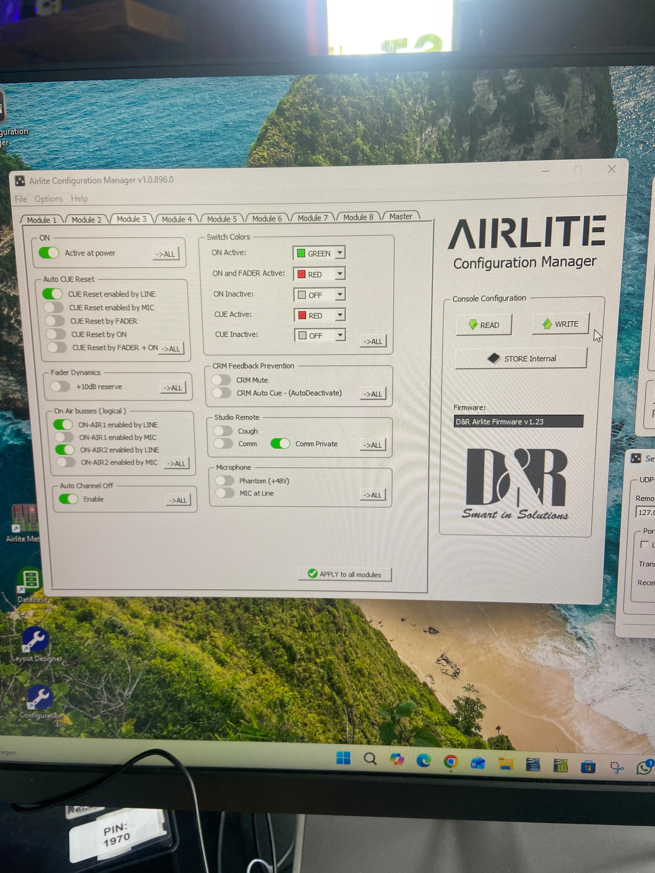Screen dimensions: 655x873
Task: Turn on CUE Reset by ON
Action: (x=56, y=334)
